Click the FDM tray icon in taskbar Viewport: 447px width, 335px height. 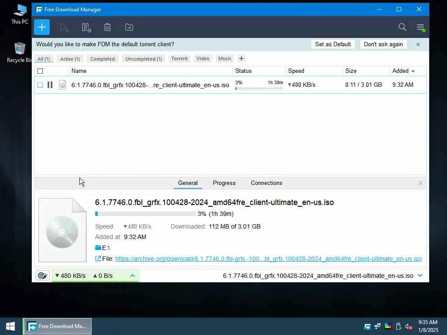pos(367,326)
